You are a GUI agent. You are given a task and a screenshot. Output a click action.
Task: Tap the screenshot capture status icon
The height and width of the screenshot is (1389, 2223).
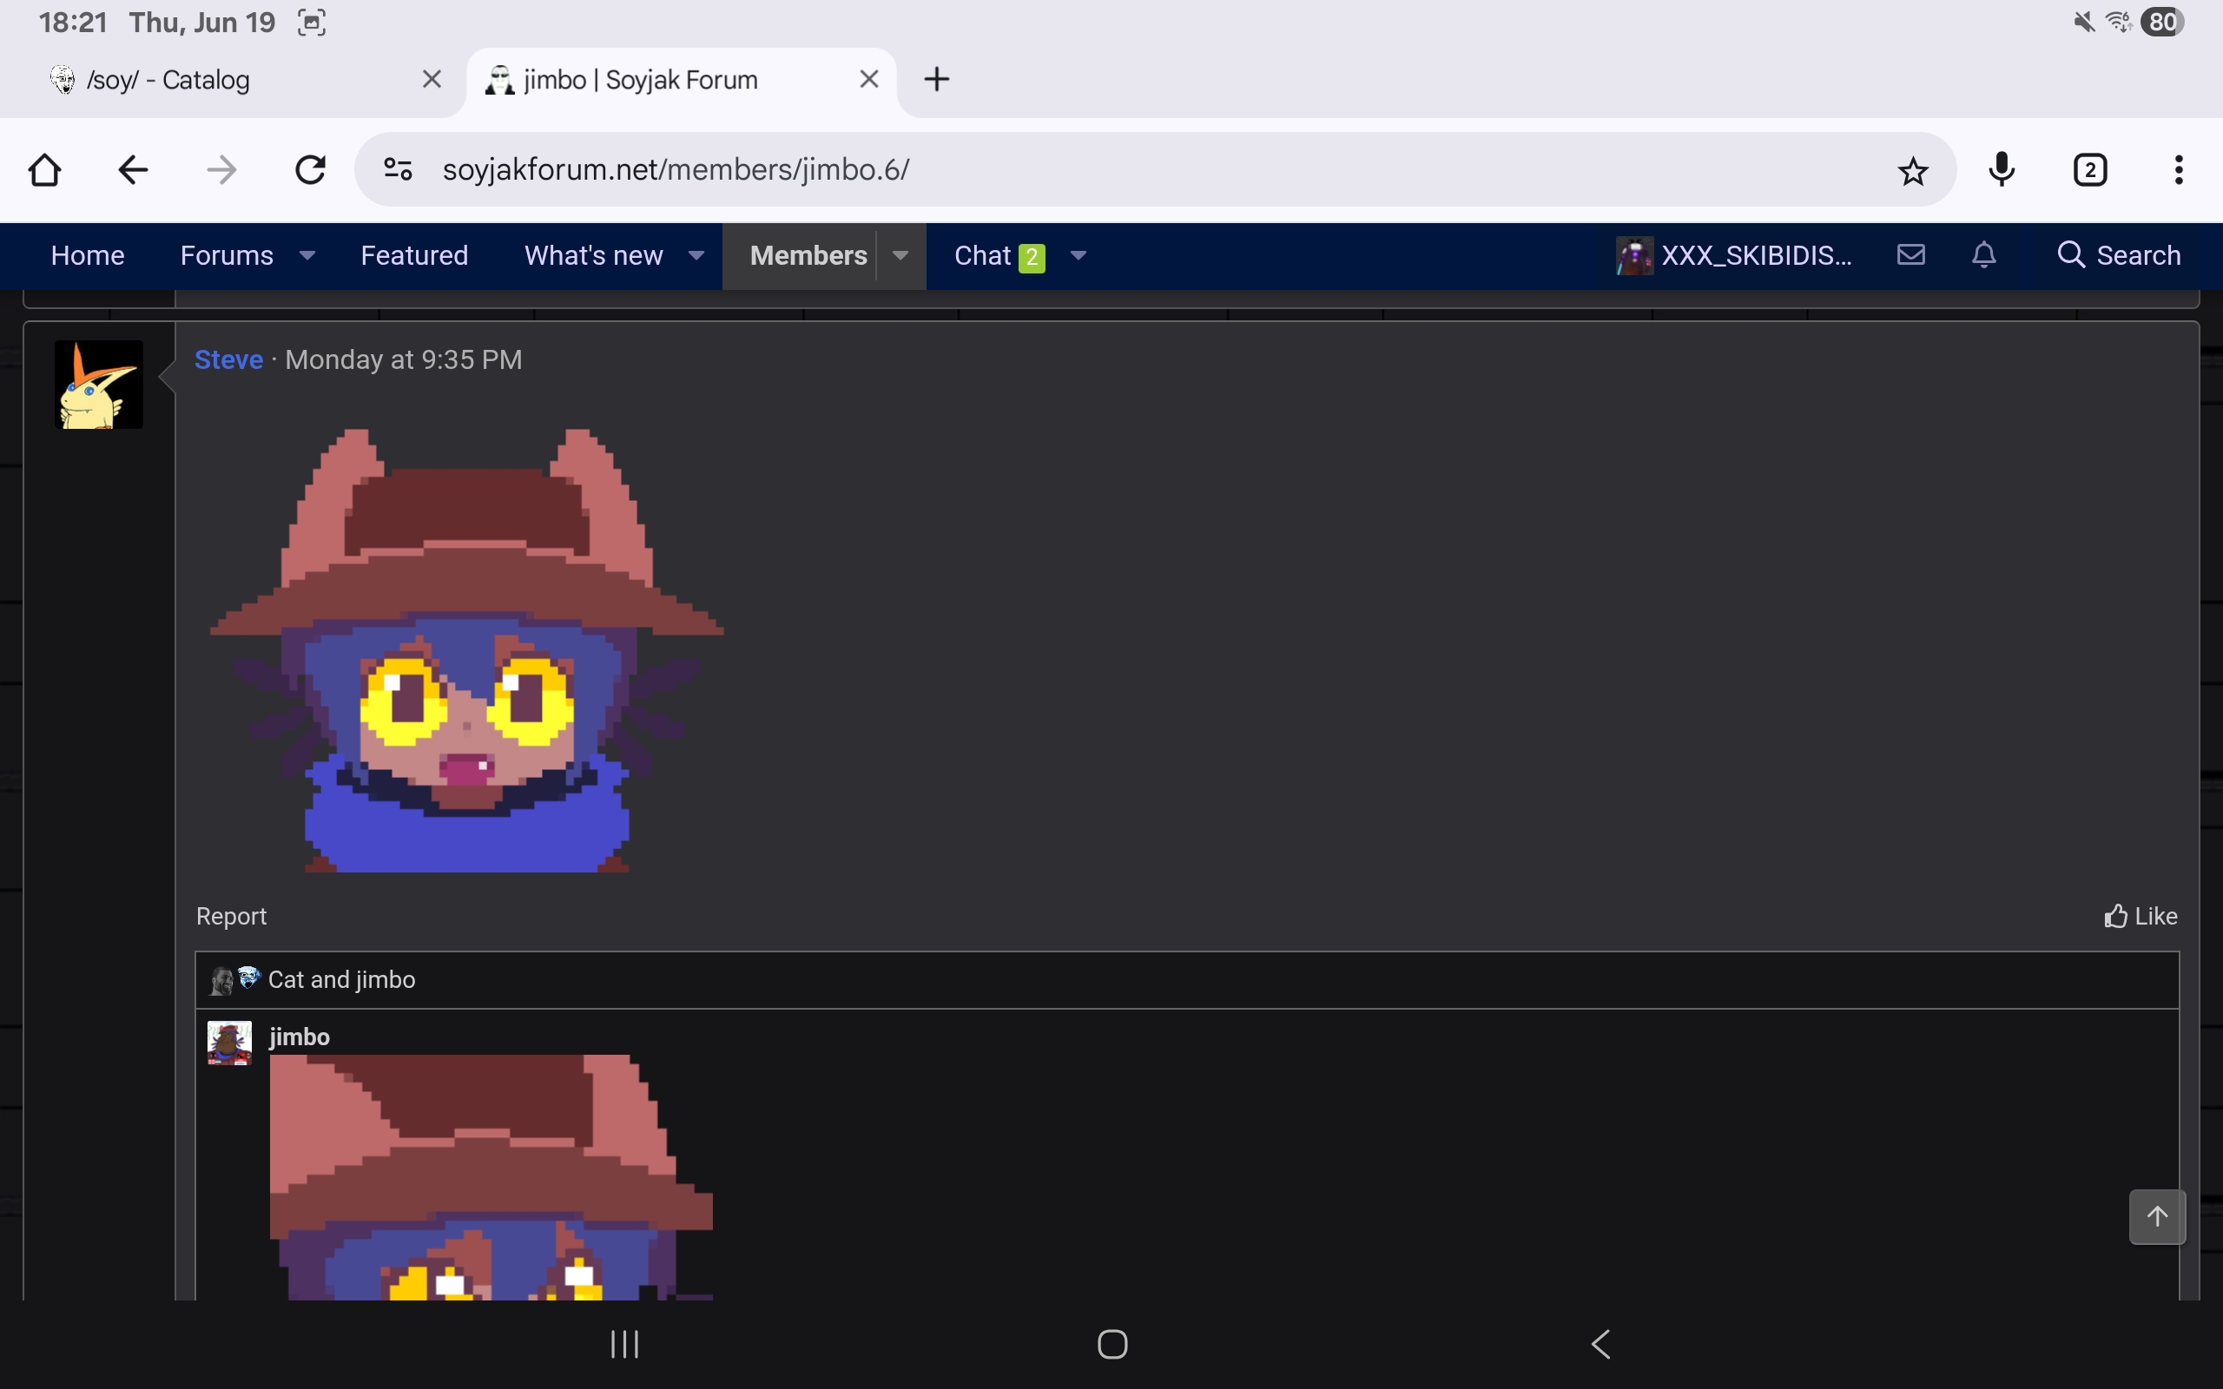312,22
